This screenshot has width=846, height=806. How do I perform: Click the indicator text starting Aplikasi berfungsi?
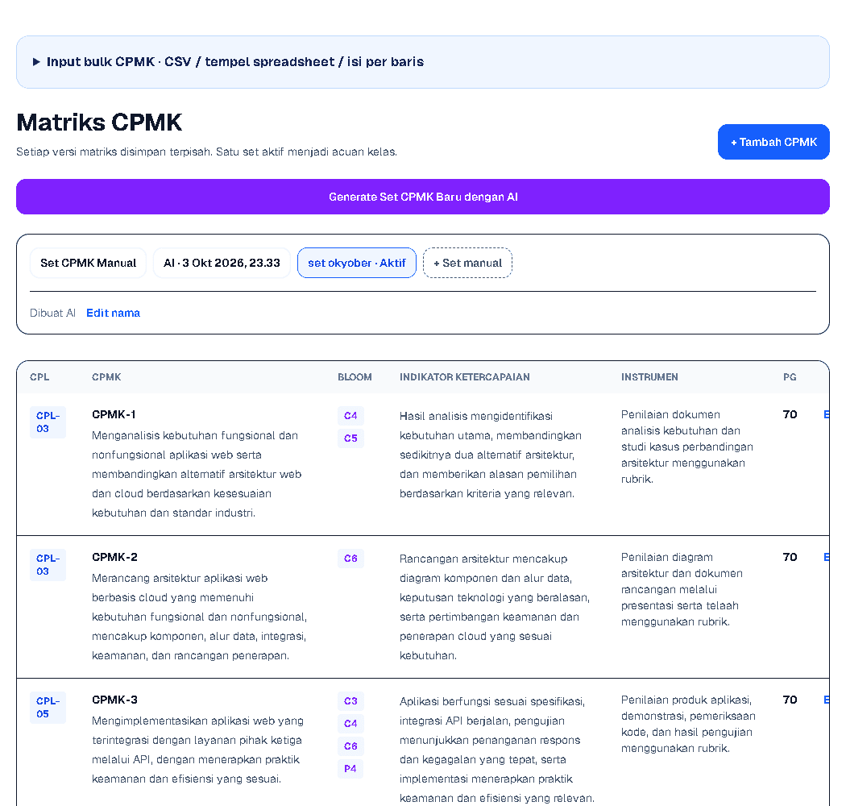point(497,750)
